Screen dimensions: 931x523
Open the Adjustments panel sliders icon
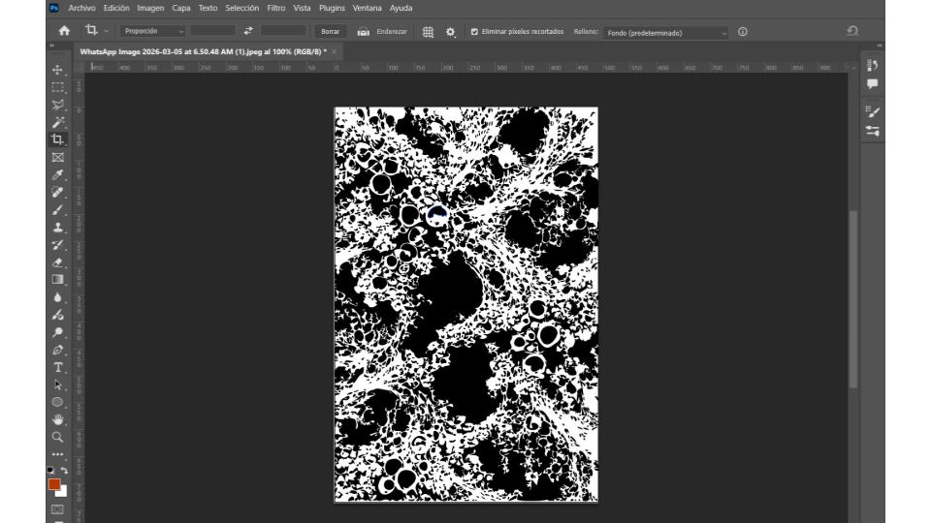pos(872,131)
